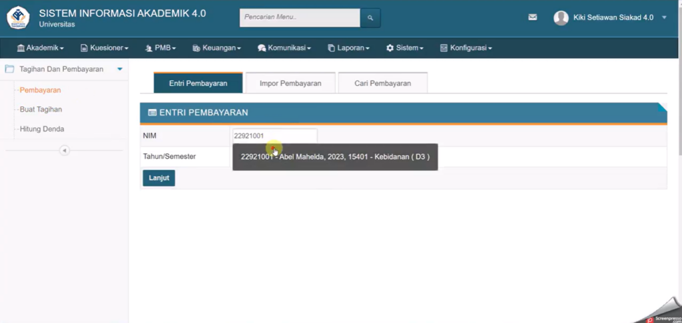This screenshot has height=323, width=682.
Task: Collapse the Tagihan Dan Pembayaran section
Action: coord(119,69)
